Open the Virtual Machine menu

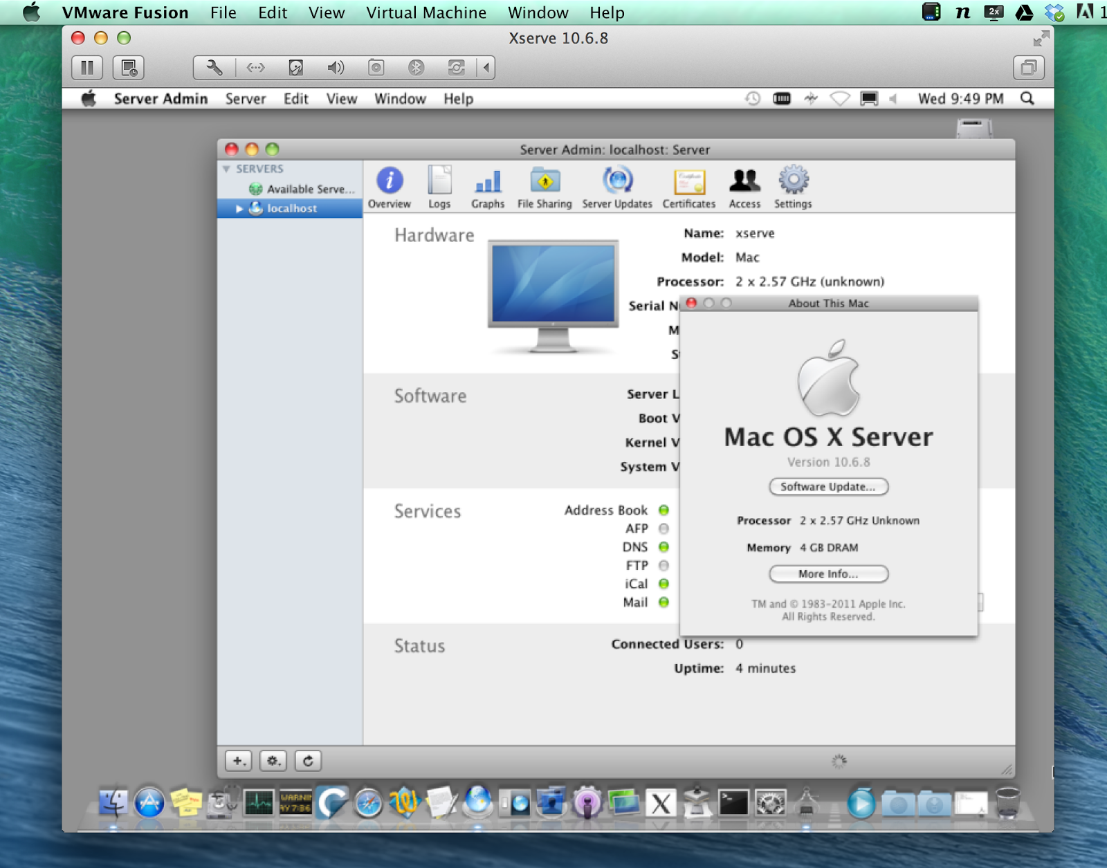tap(426, 12)
